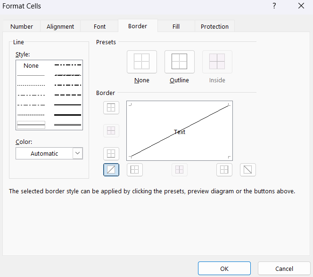Apply the Outline border preset
313x277 pixels.
coord(180,62)
